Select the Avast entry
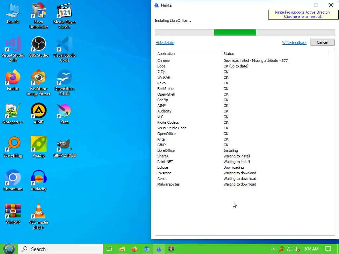Viewport: 339px width, 254px height. 245,179
